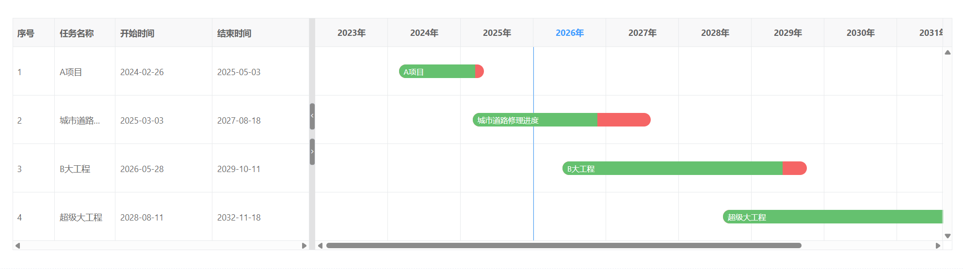
Task: Select the 2027年 timeline header
Action: click(x=642, y=33)
